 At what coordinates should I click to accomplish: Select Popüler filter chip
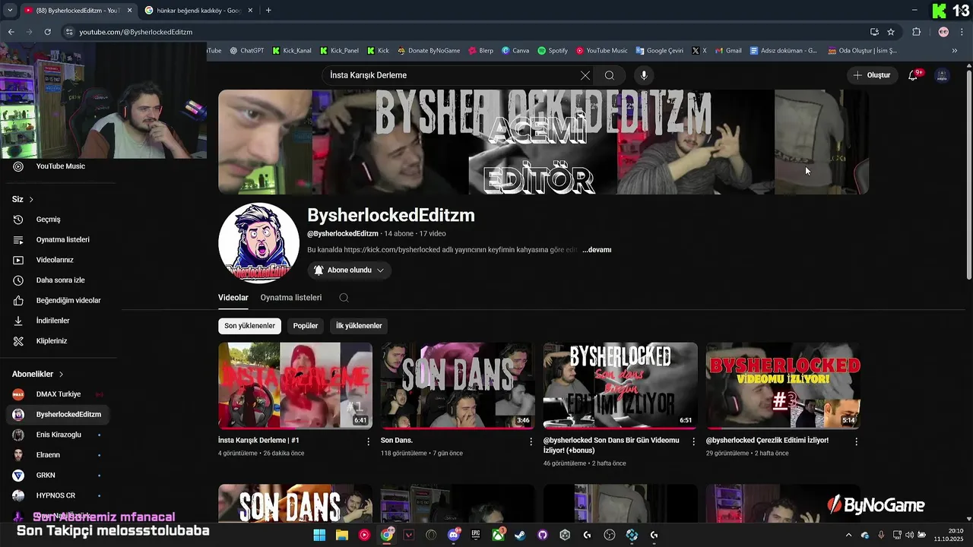pos(306,326)
